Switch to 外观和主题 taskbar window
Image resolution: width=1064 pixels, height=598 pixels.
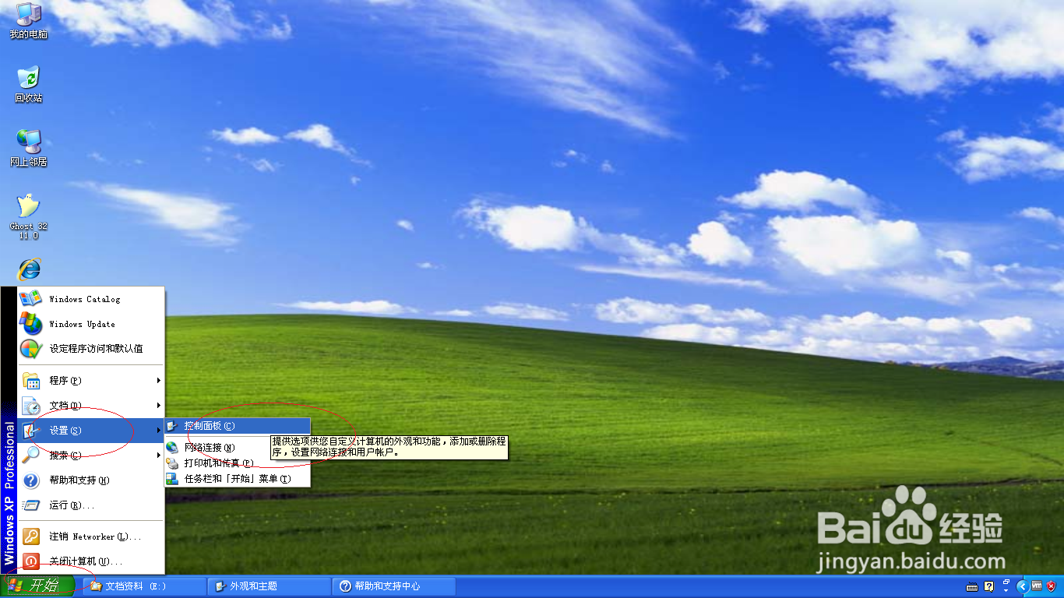(270, 586)
